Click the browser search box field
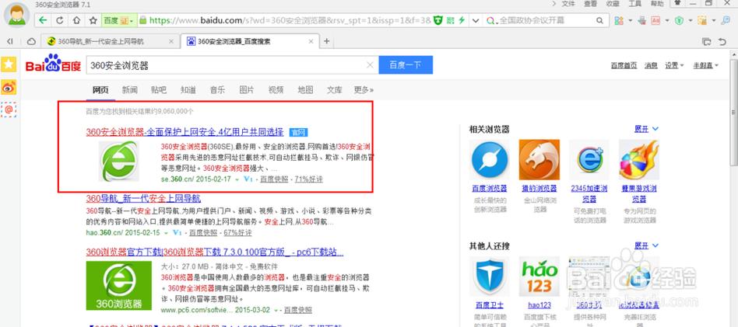Image resolution: width=738 pixels, height=327 pixels. [546, 20]
